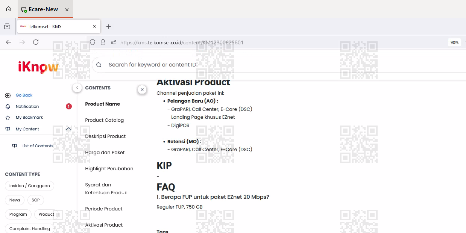The width and height of the screenshot is (466, 233).
Task: Collapse My Content with the up chevron
Action: pos(68,129)
